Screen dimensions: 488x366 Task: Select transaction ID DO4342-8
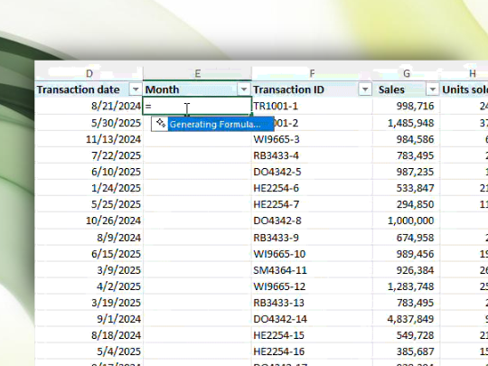coord(312,221)
